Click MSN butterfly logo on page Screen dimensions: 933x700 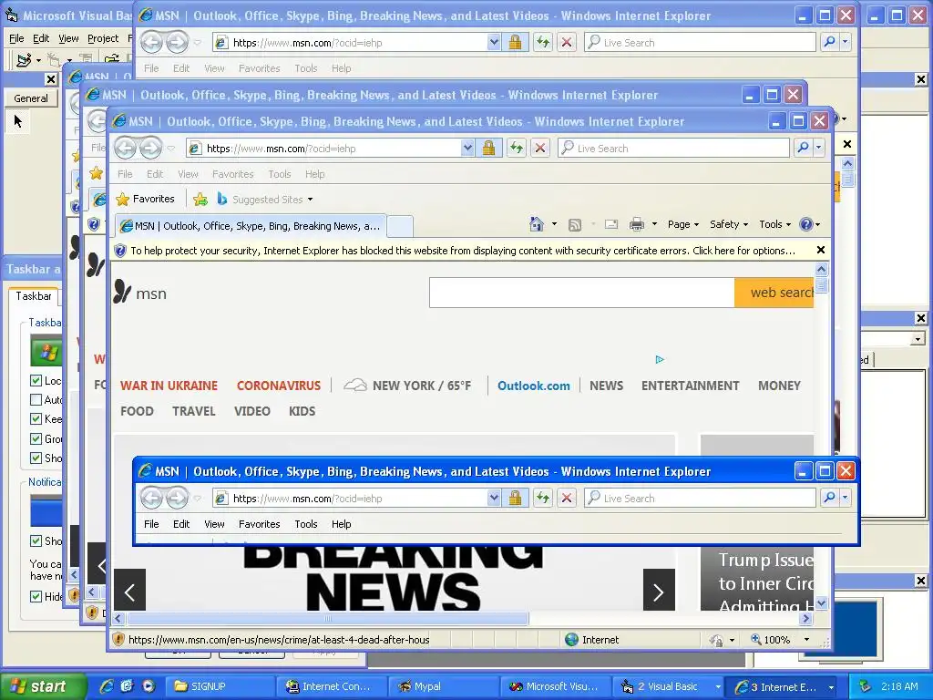(123, 291)
